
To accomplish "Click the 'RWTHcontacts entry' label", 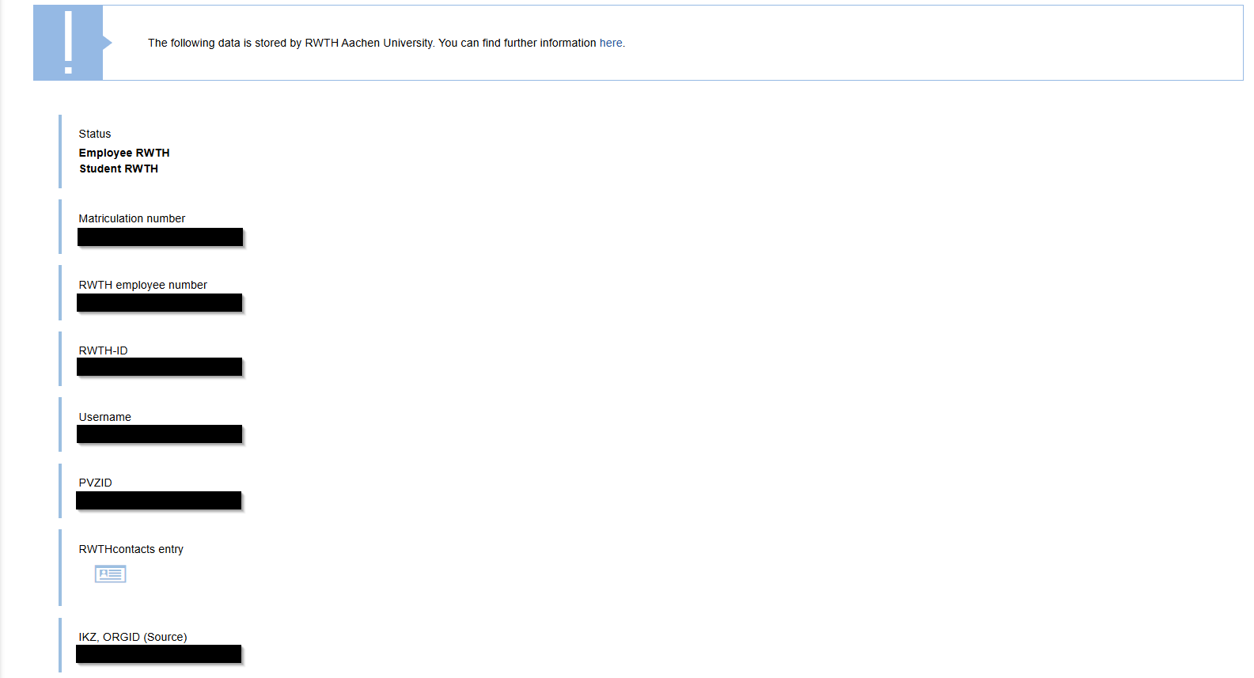I will 131,549.
